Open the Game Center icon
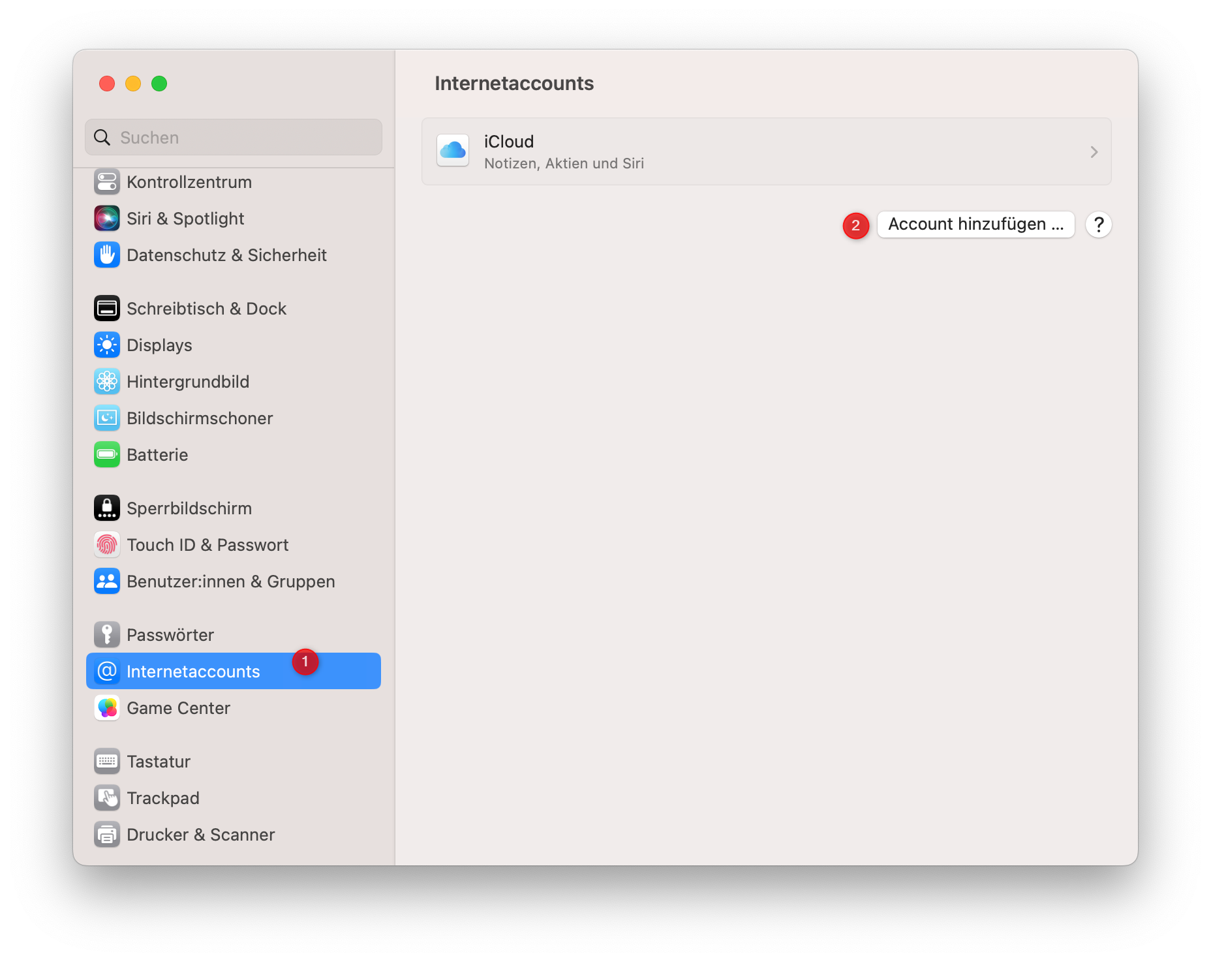Viewport: 1211px width, 962px height. [x=107, y=708]
